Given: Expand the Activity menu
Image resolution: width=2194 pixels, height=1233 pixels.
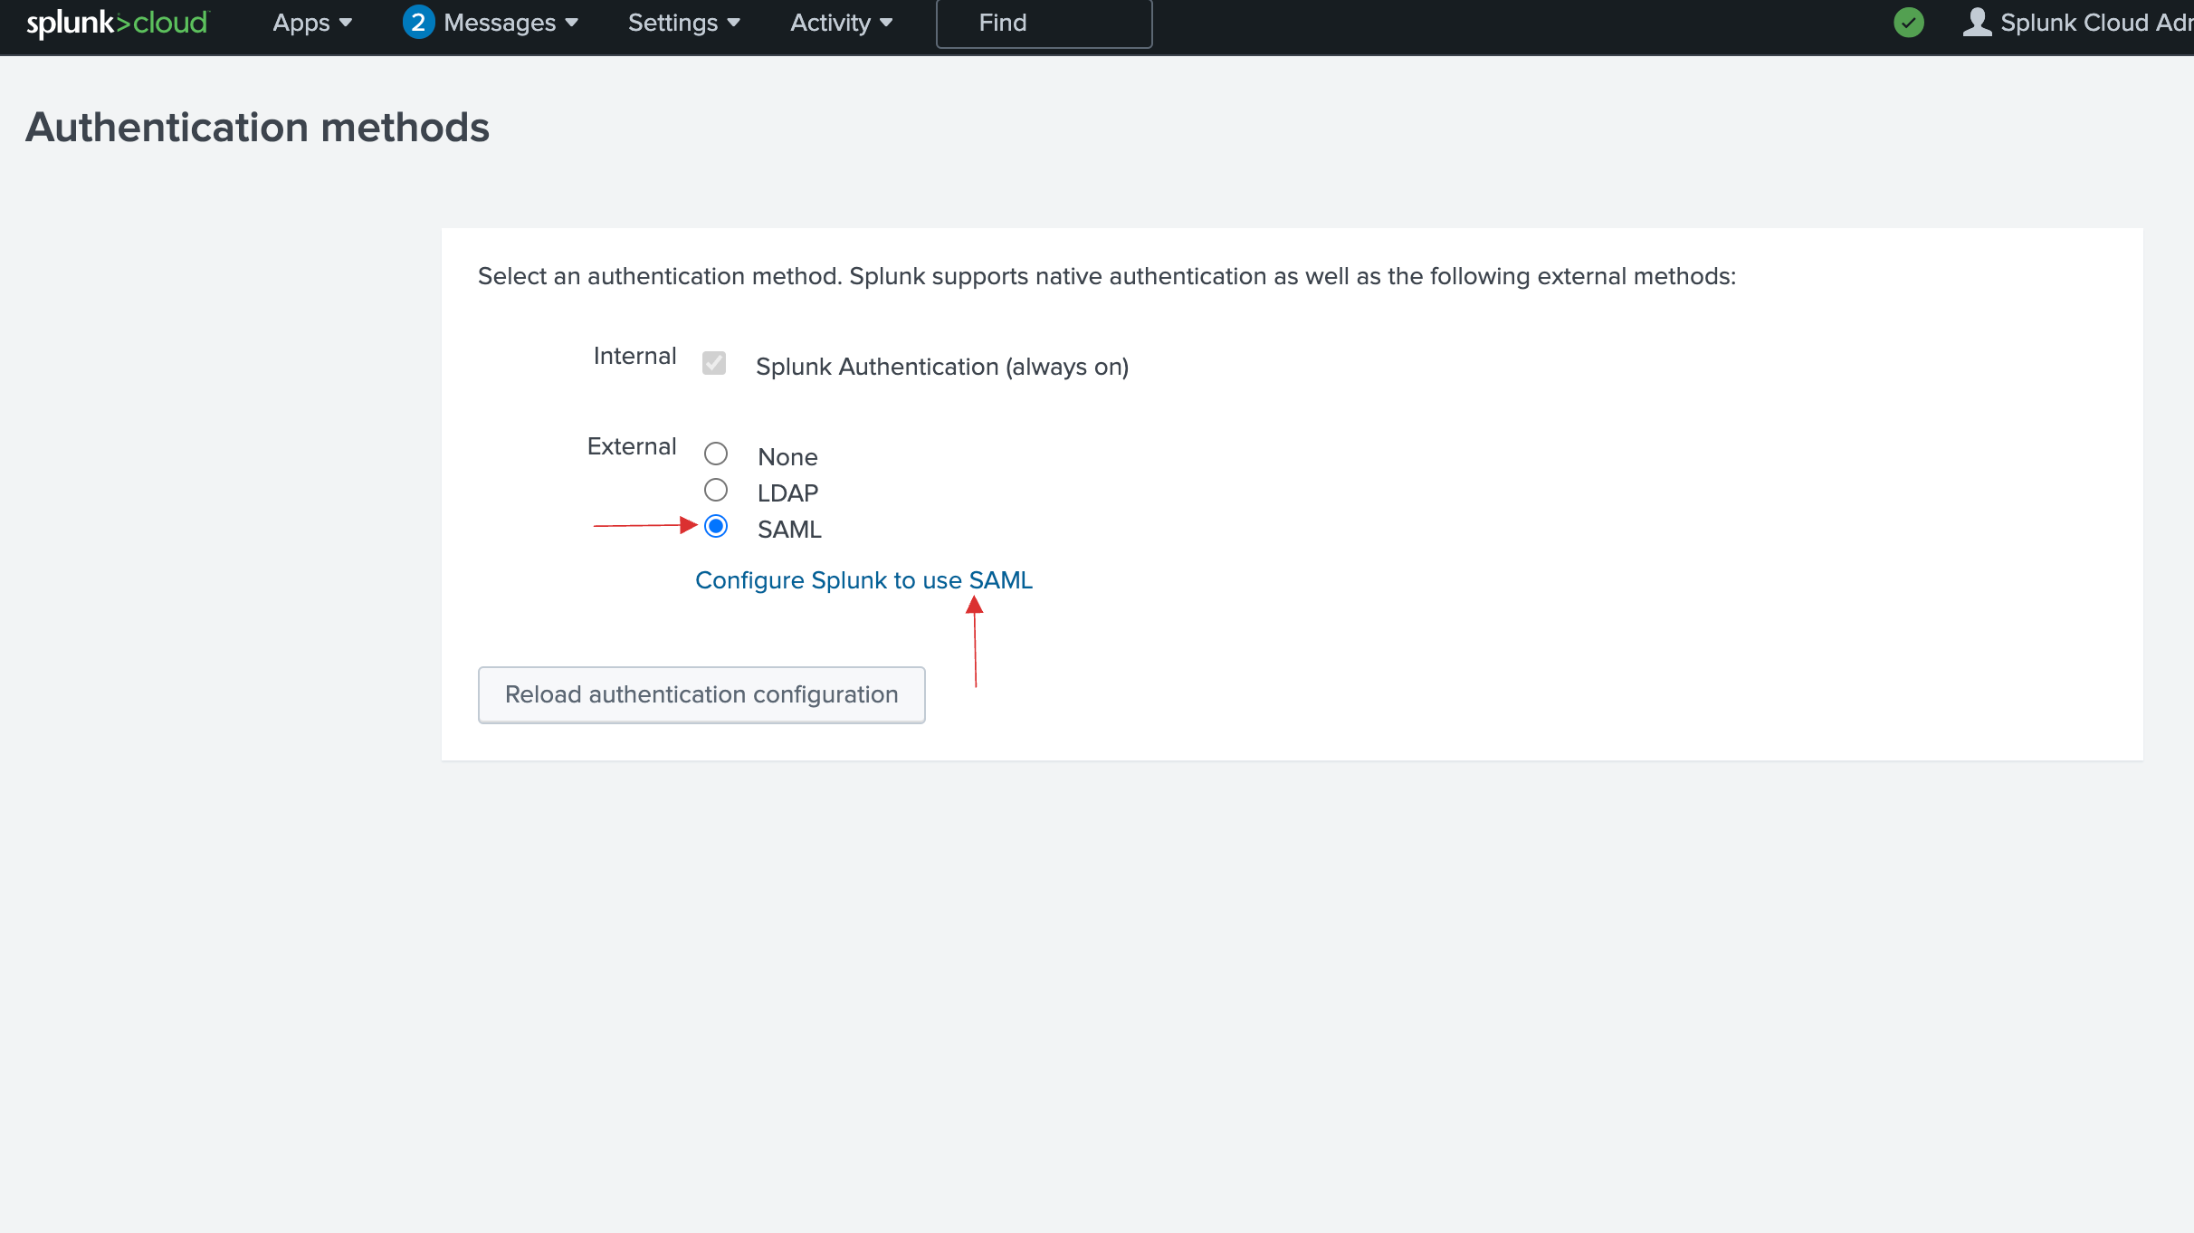Looking at the screenshot, I should click(842, 23).
